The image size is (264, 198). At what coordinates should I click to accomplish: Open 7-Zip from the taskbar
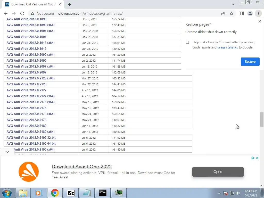71,193
